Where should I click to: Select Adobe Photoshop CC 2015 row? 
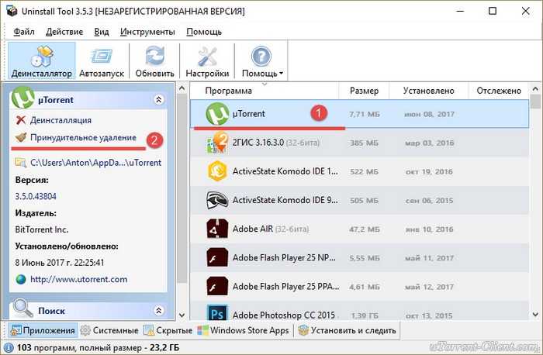(359, 311)
